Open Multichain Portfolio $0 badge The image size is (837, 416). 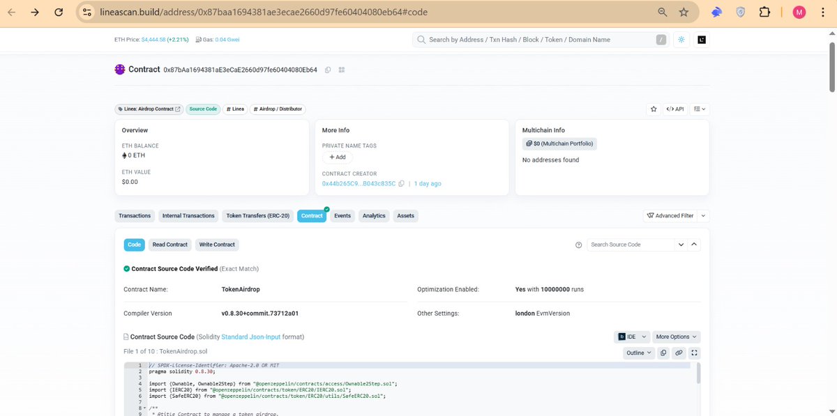click(559, 144)
